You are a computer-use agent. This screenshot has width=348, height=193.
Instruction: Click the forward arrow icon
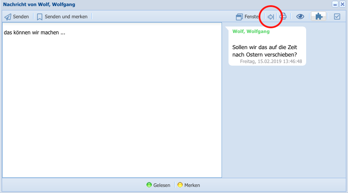271,17
